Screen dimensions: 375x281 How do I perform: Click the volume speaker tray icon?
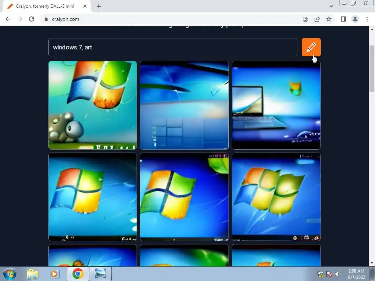tap(338, 274)
